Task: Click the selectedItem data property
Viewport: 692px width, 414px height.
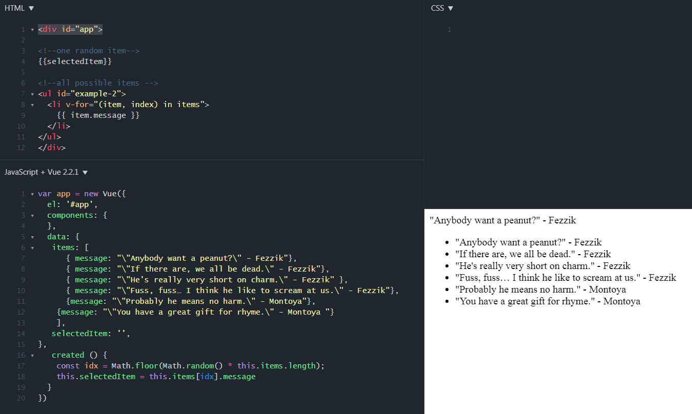Action: (x=80, y=333)
